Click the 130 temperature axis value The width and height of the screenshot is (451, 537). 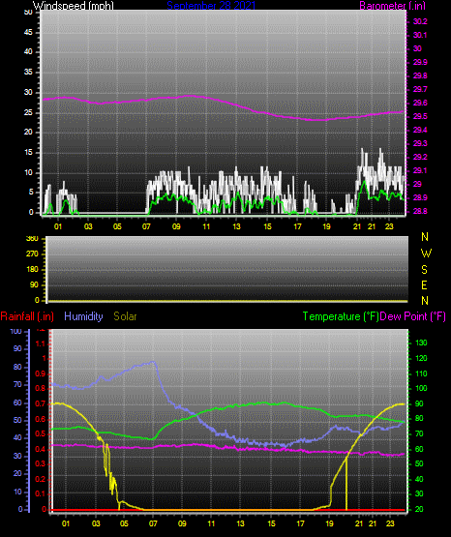point(421,343)
